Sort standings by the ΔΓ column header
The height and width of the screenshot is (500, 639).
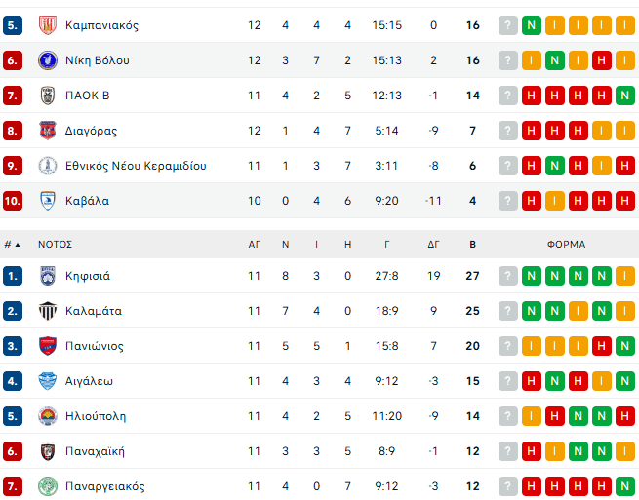click(x=433, y=245)
